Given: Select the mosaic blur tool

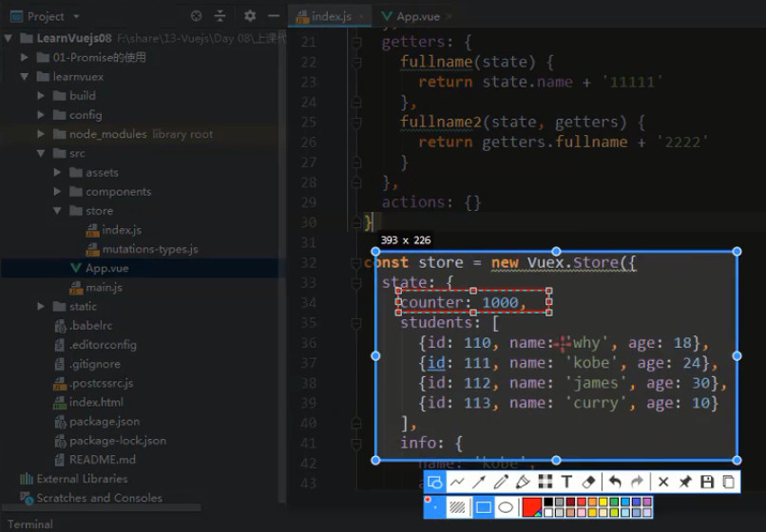Looking at the screenshot, I should pos(546,483).
